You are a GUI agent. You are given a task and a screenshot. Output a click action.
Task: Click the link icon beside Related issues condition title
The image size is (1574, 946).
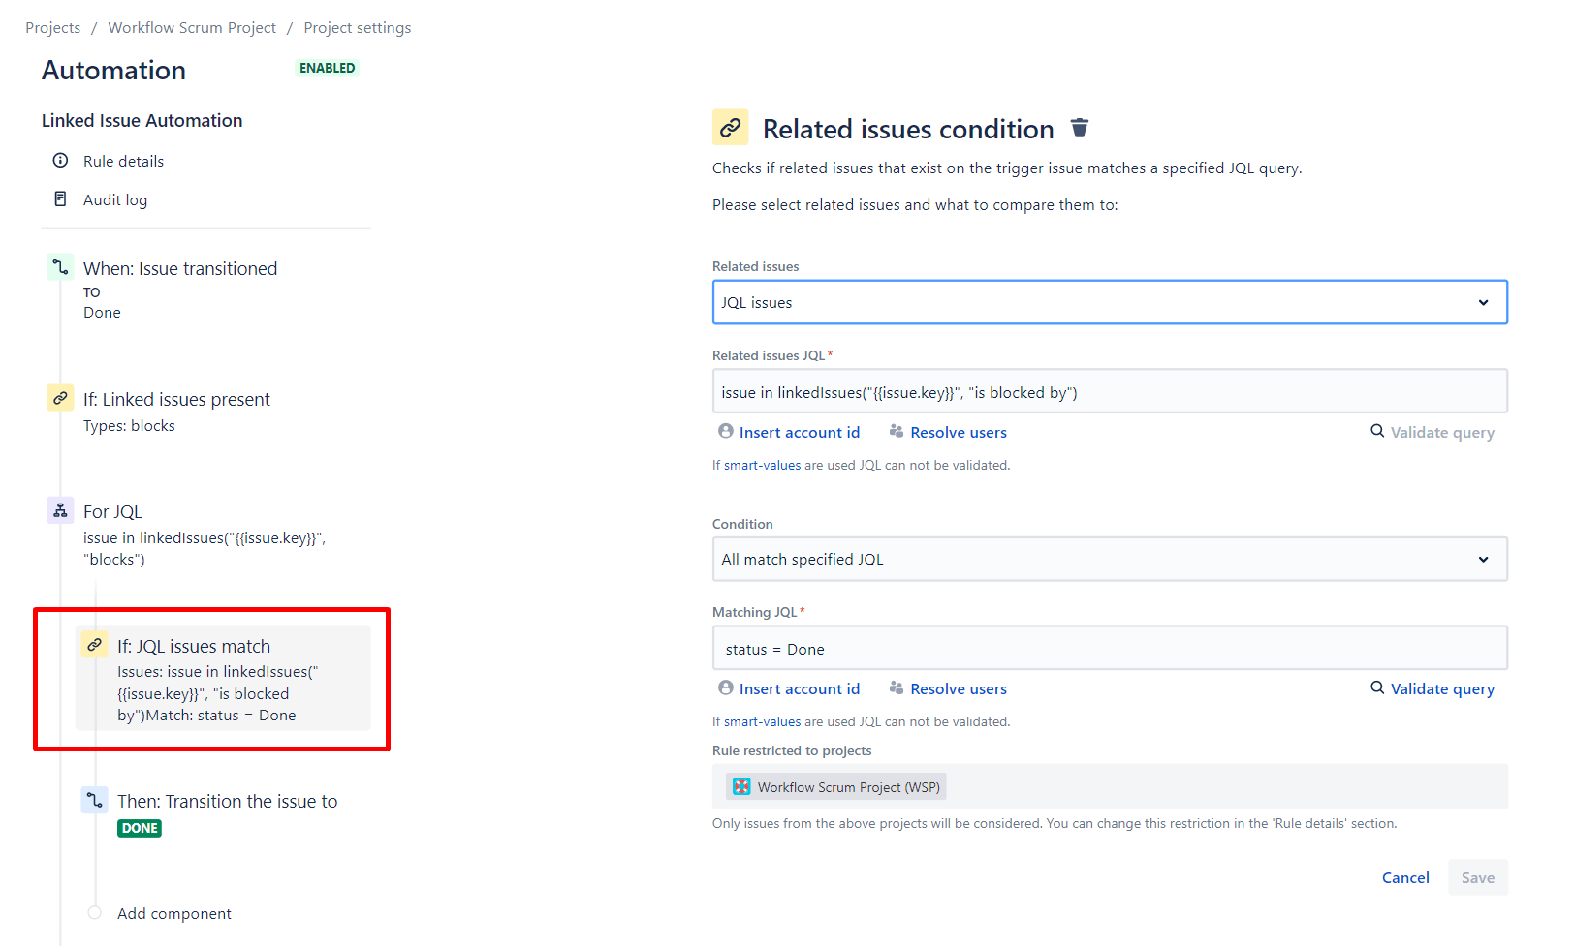(x=731, y=127)
